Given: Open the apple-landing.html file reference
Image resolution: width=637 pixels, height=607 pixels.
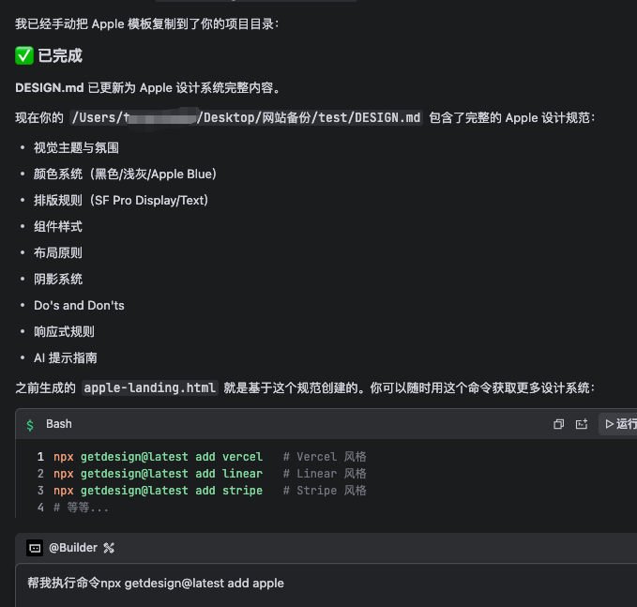Looking at the screenshot, I should [x=150, y=387].
